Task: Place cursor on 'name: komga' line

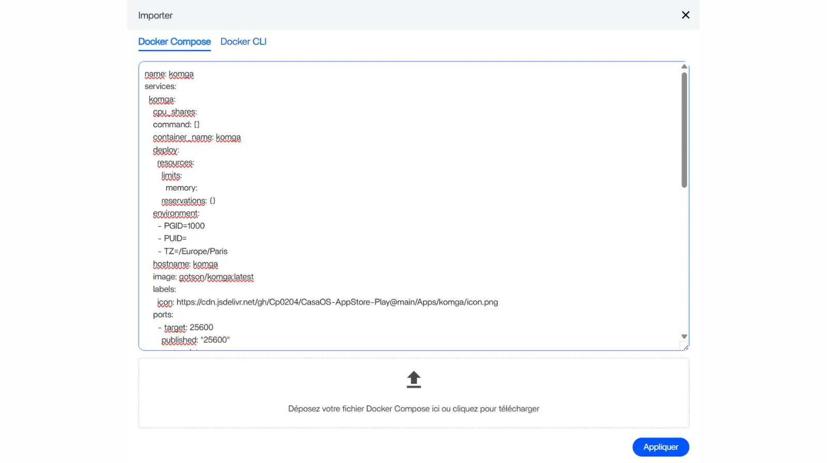Action: [x=169, y=74]
